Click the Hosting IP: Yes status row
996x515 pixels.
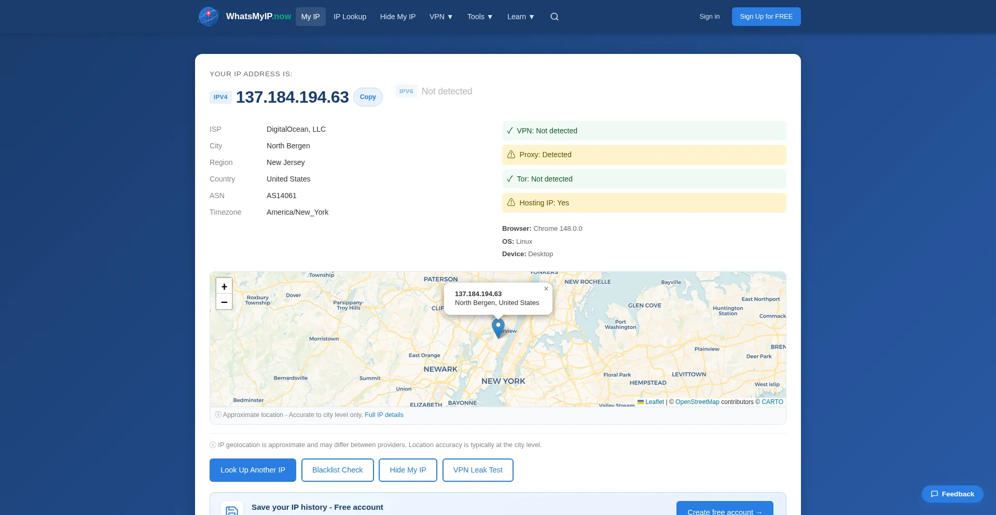coord(644,203)
